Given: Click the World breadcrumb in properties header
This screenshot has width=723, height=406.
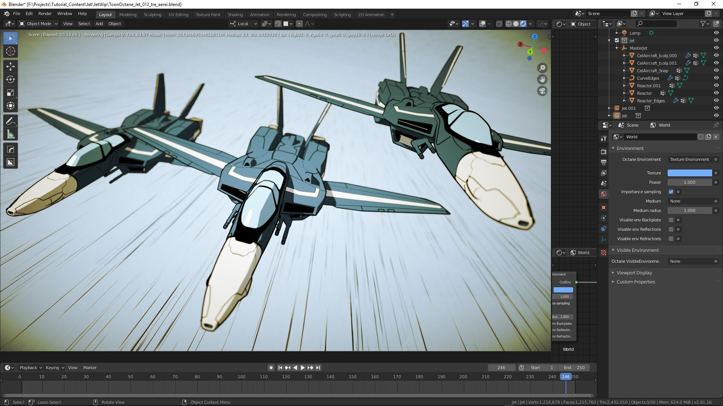Looking at the screenshot, I should pyautogui.click(x=660, y=125).
